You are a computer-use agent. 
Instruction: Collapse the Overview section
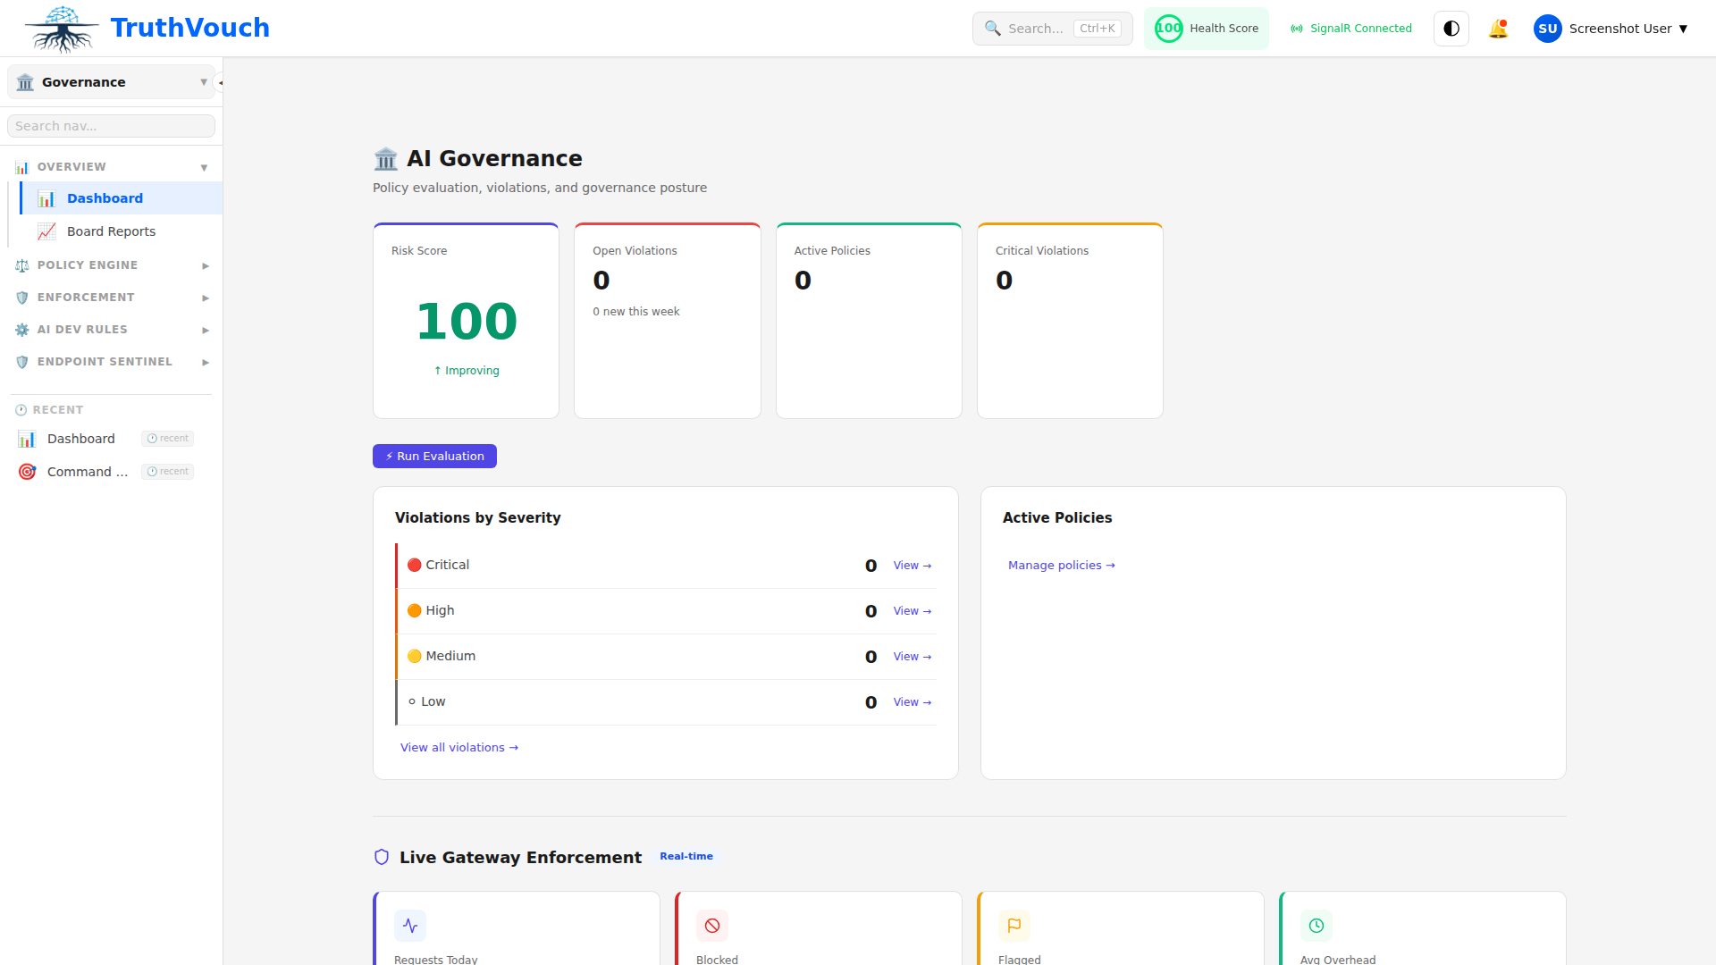(204, 166)
